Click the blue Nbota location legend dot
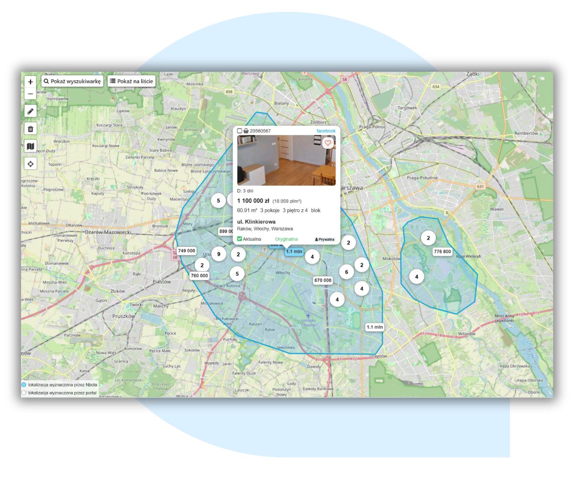The height and width of the screenshot is (478, 574). (x=24, y=385)
